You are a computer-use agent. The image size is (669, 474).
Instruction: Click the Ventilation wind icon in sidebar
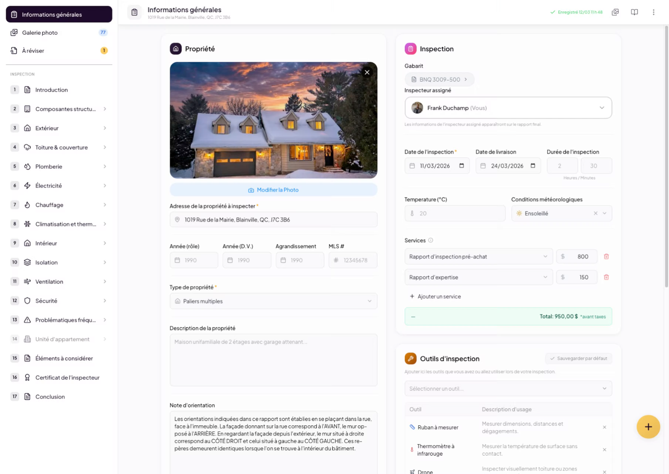[x=27, y=282]
